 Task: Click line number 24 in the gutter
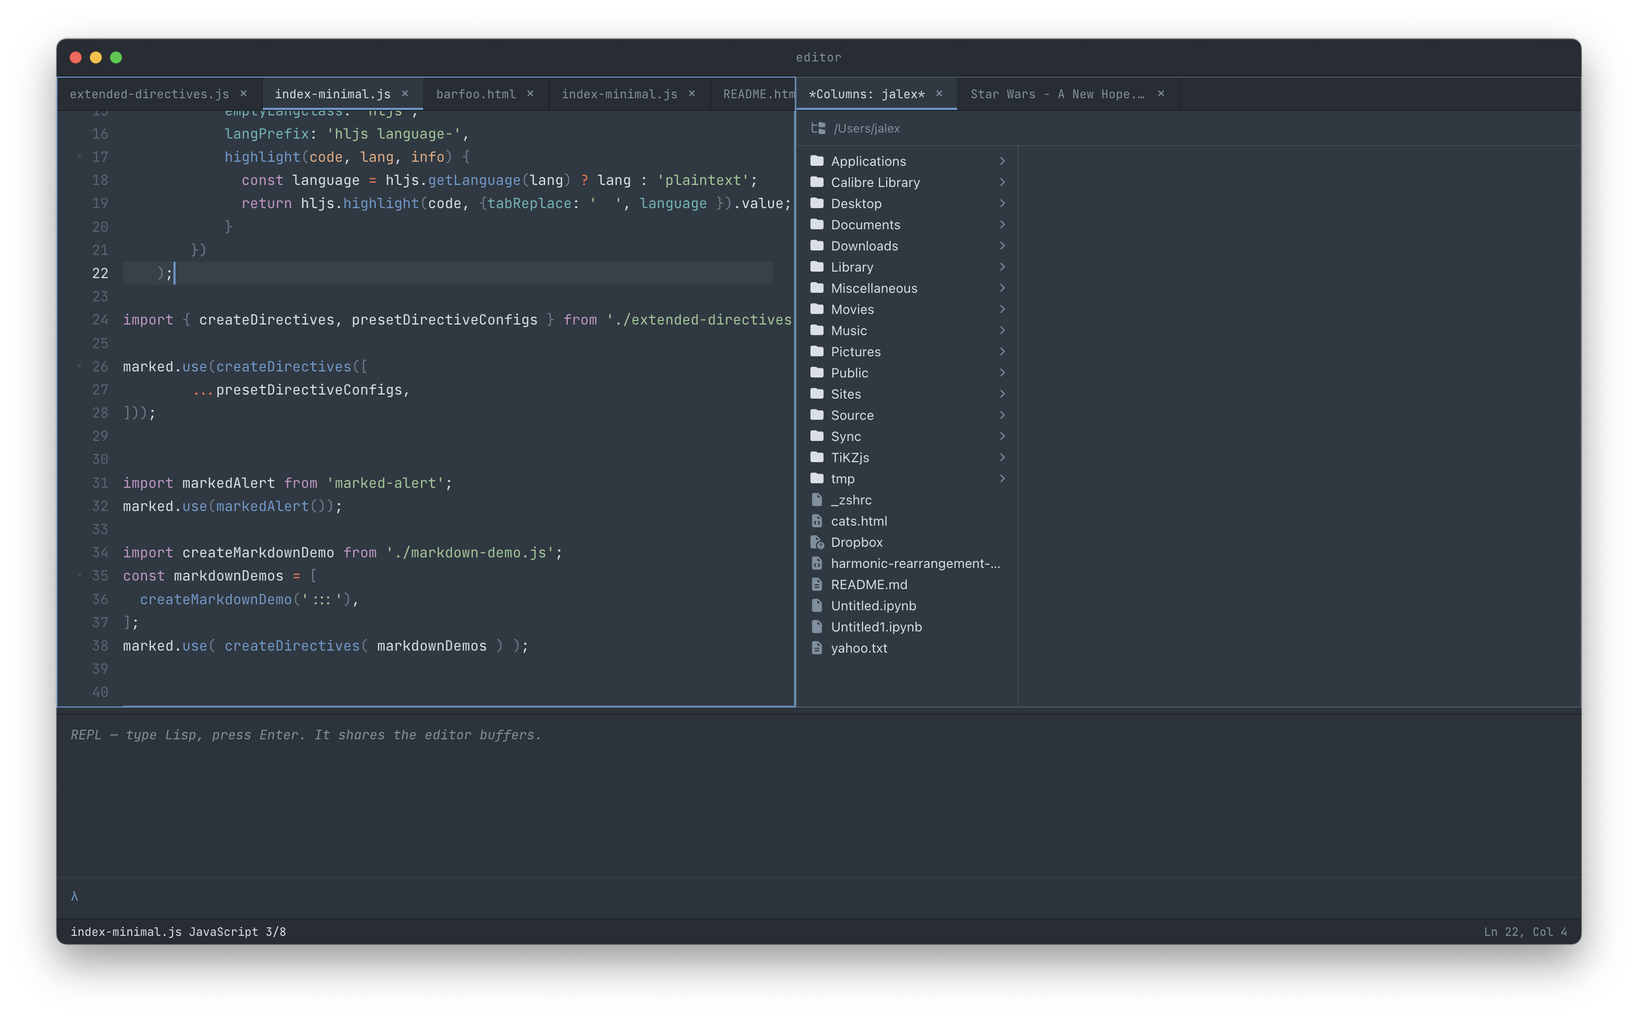point(100,320)
